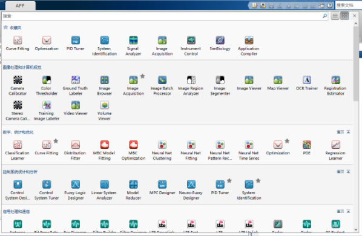Collapse the control system design section

coord(348,172)
